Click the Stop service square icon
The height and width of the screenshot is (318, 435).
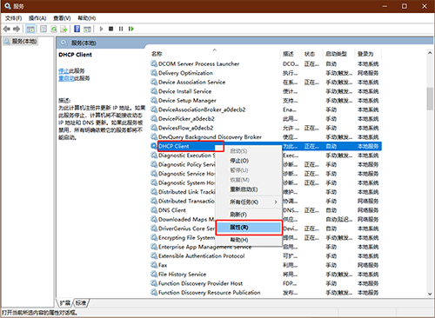pyautogui.click(x=110, y=29)
